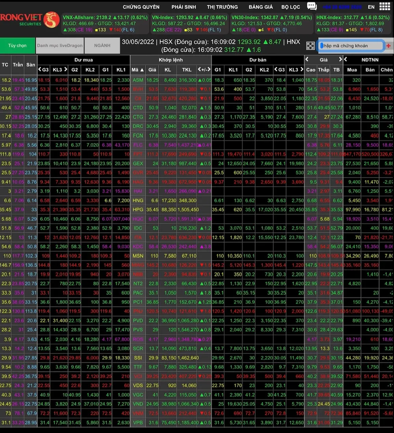Switch to the NGÀNH tab

[102, 46]
